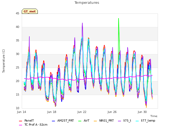Screen dimensions: 174x130
Task: Click the 40 y-axis tick label
Action: [x=17, y=27]
